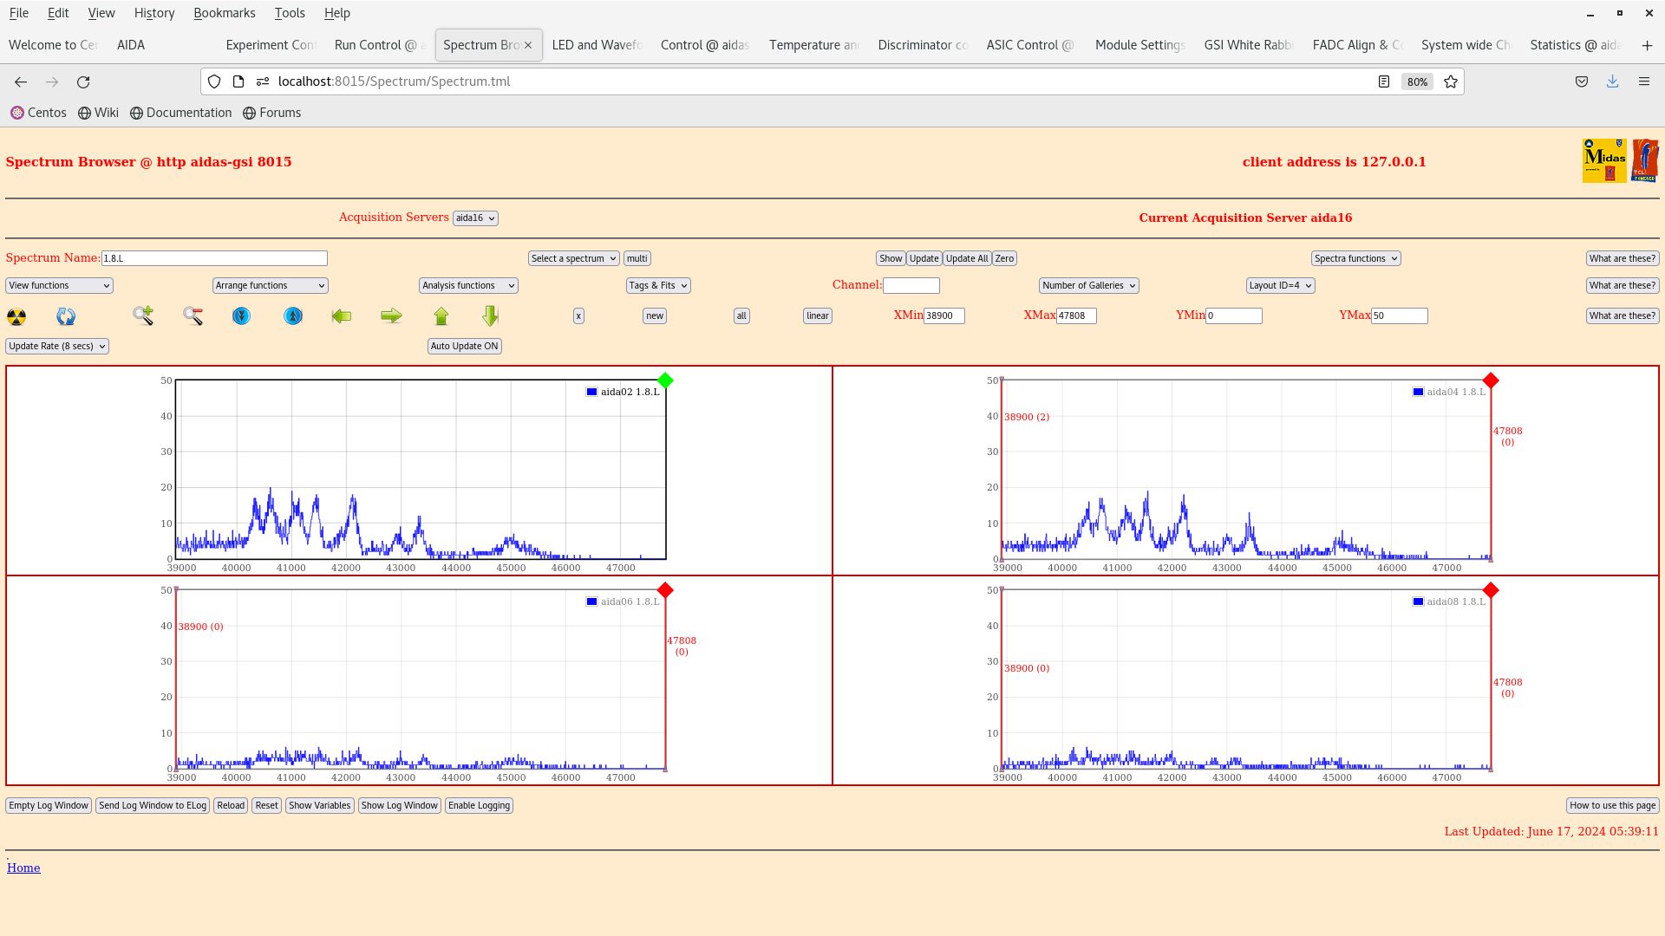Click the Spectrum Name input field
The height and width of the screenshot is (936, 1665).
[x=214, y=258]
